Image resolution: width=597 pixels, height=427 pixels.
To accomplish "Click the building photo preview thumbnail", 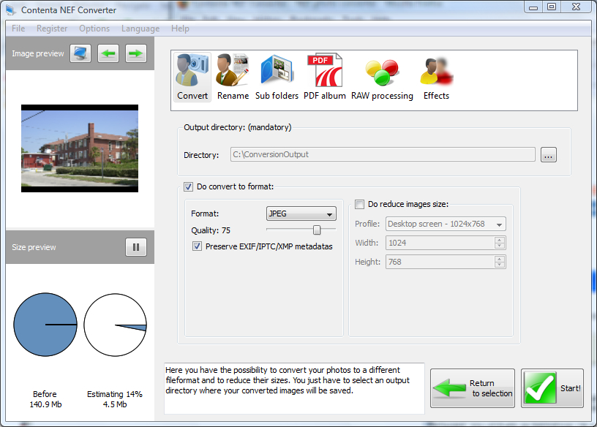I will click(80, 148).
